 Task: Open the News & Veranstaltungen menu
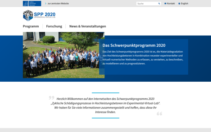click(88, 26)
